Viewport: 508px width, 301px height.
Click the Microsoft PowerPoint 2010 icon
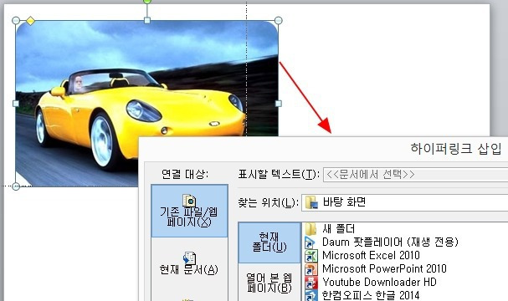pyautogui.click(x=311, y=269)
